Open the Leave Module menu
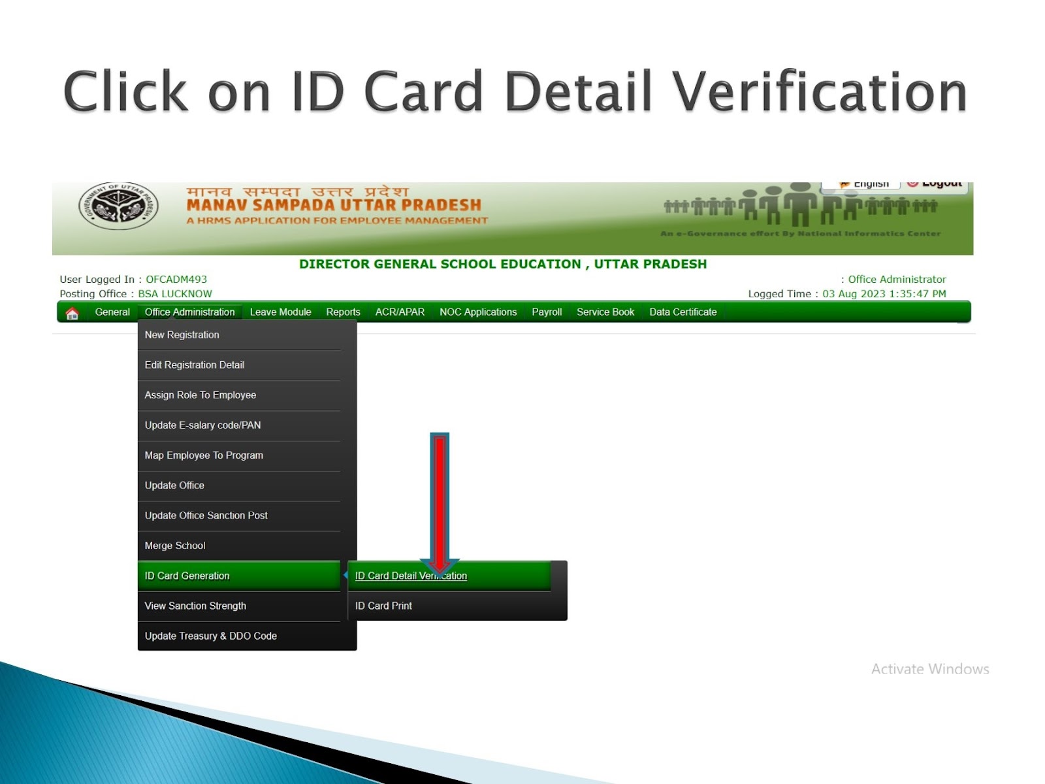This screenshot has height=784, width=1045. pyautogui.click(x=280, y=312)
